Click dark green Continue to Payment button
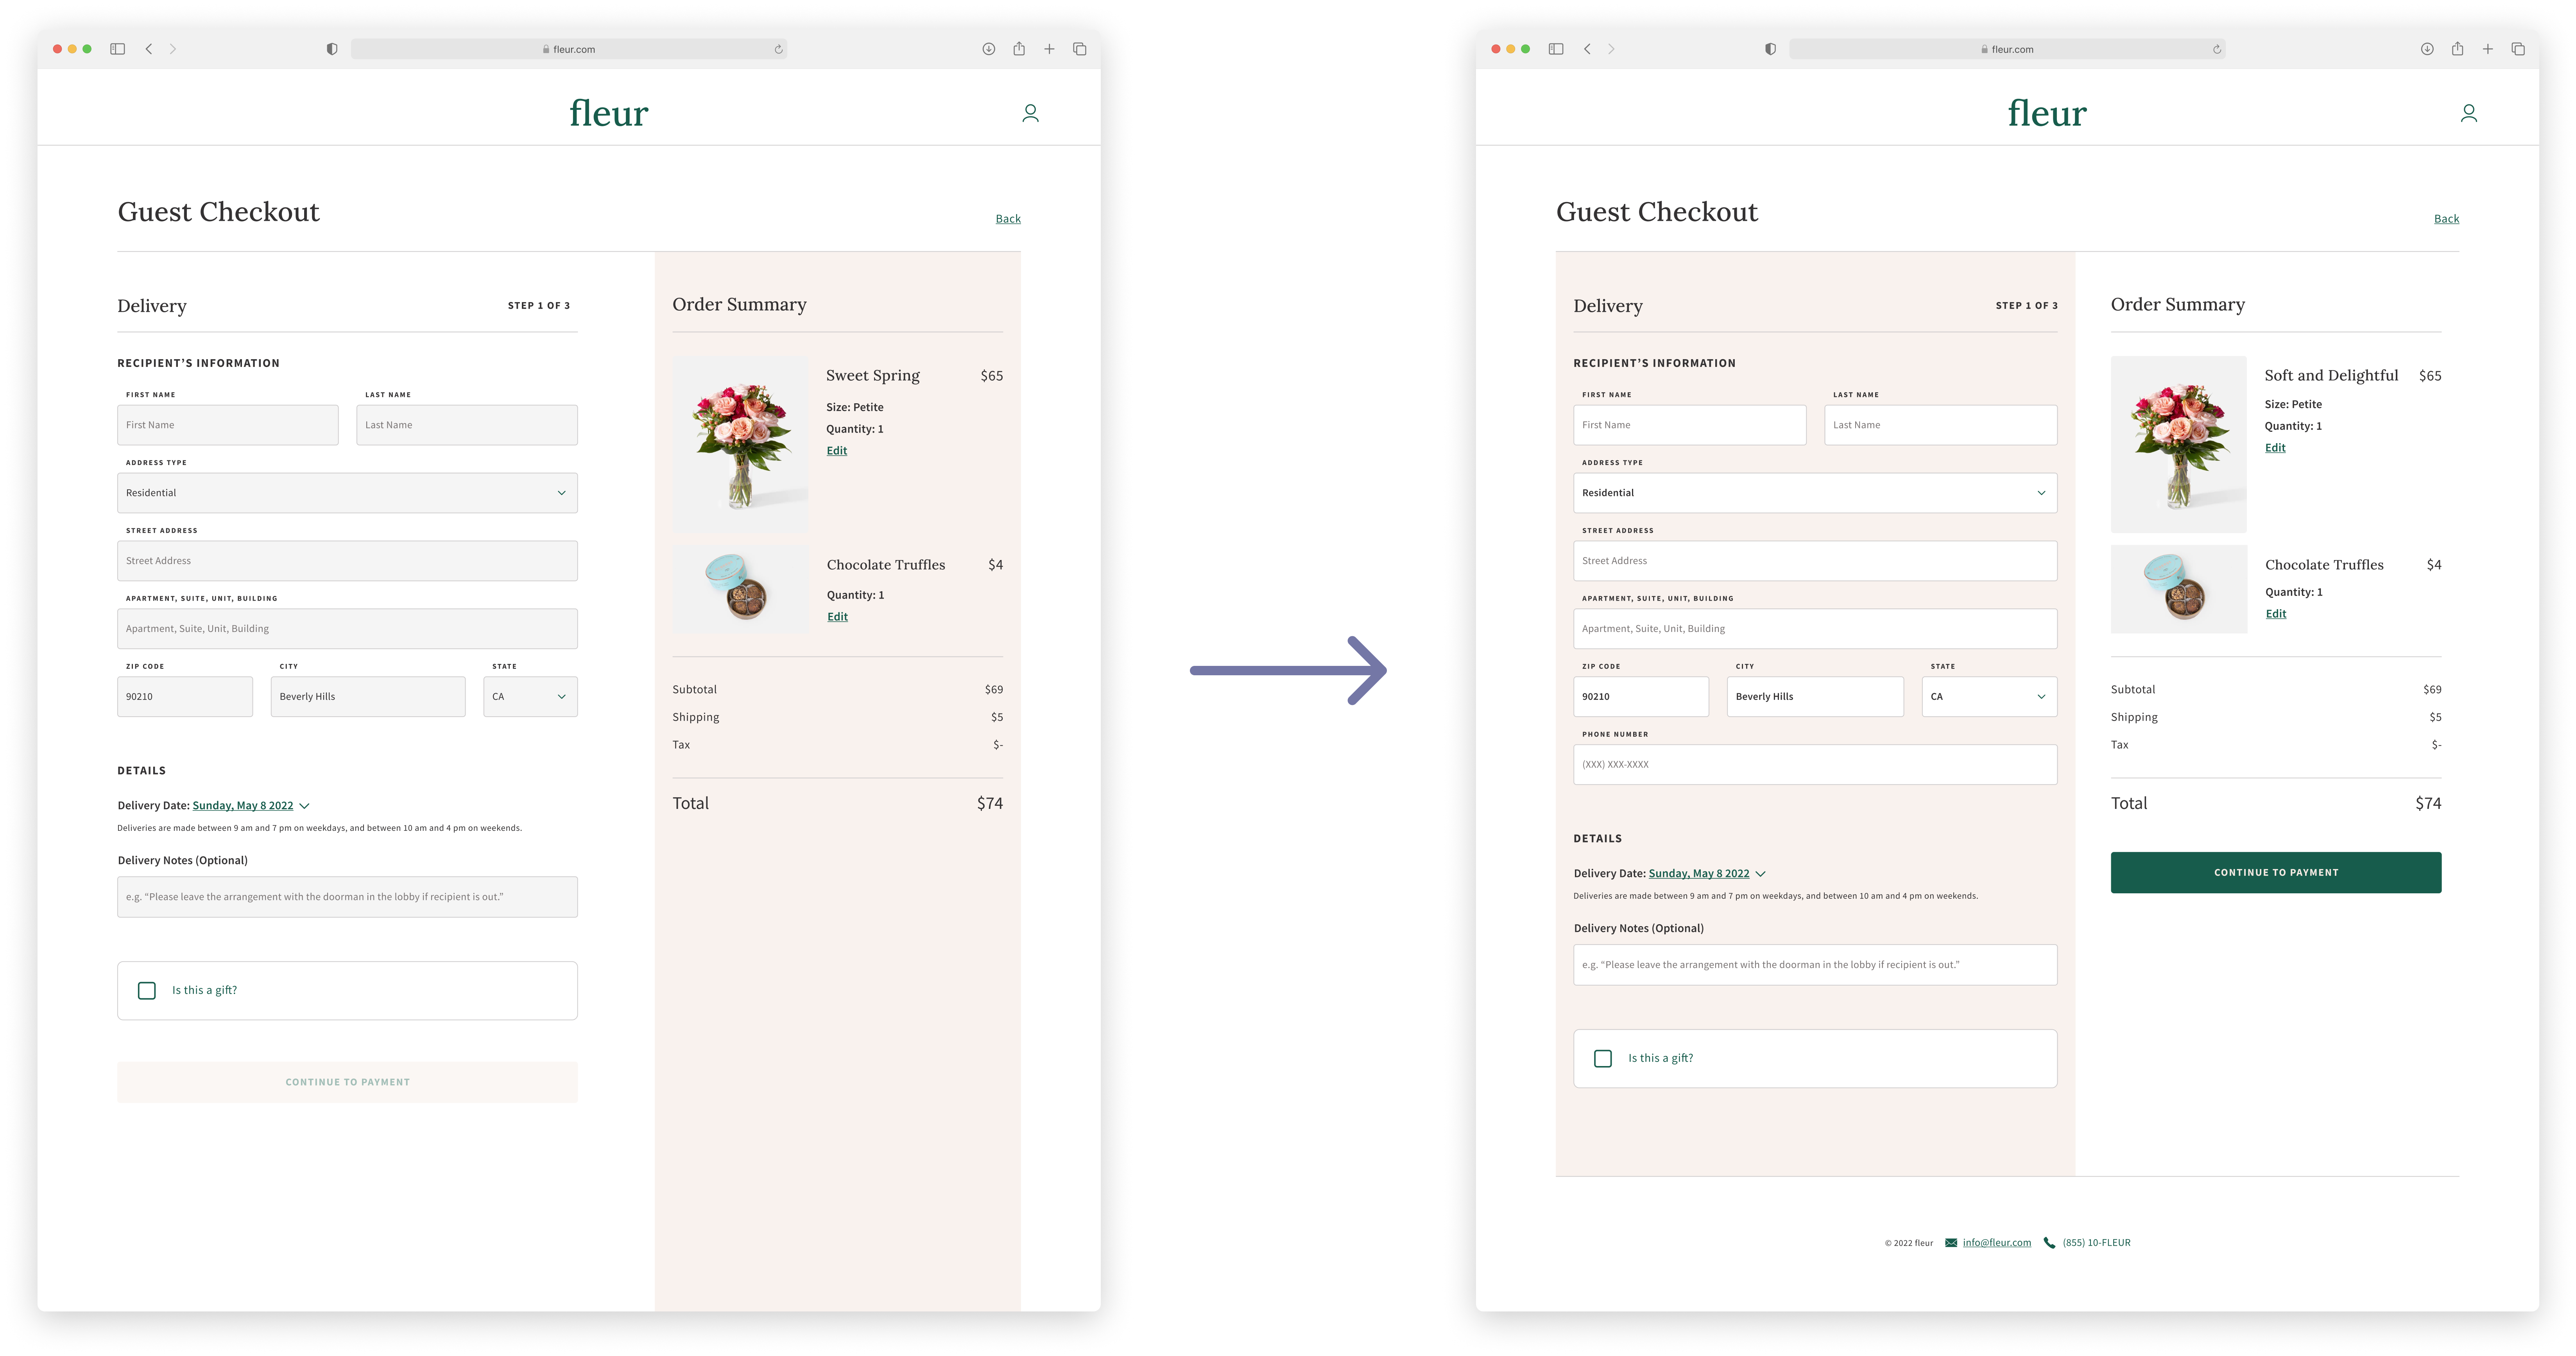Viewport: 2576px width, 1356px height. pos(2276,873)
